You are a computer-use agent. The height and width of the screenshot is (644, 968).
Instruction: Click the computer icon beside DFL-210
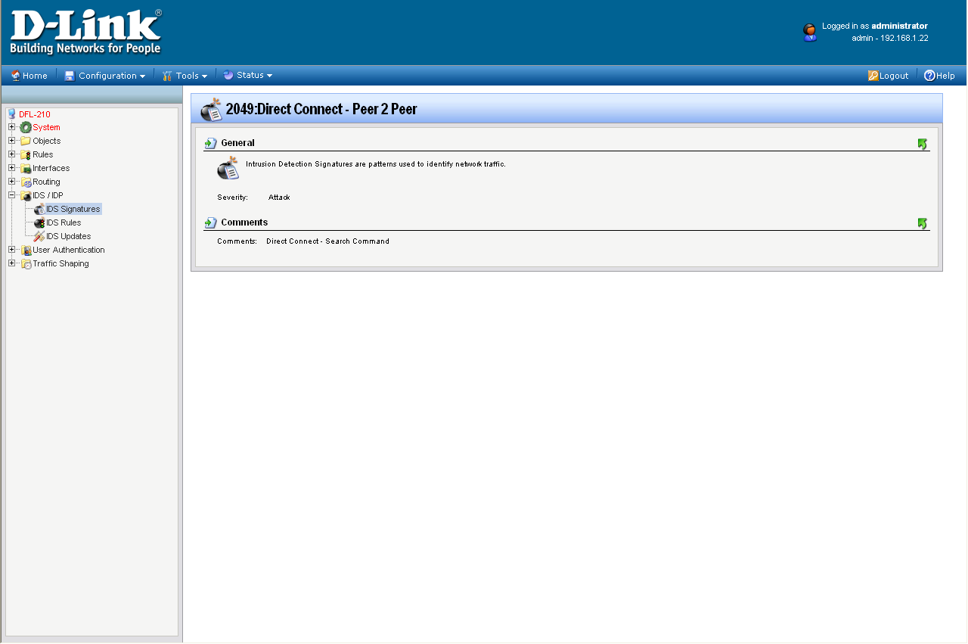click(x=11, y=114)
